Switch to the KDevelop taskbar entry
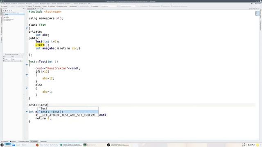This screenshot has height=147, width=262. click(71, 145)
